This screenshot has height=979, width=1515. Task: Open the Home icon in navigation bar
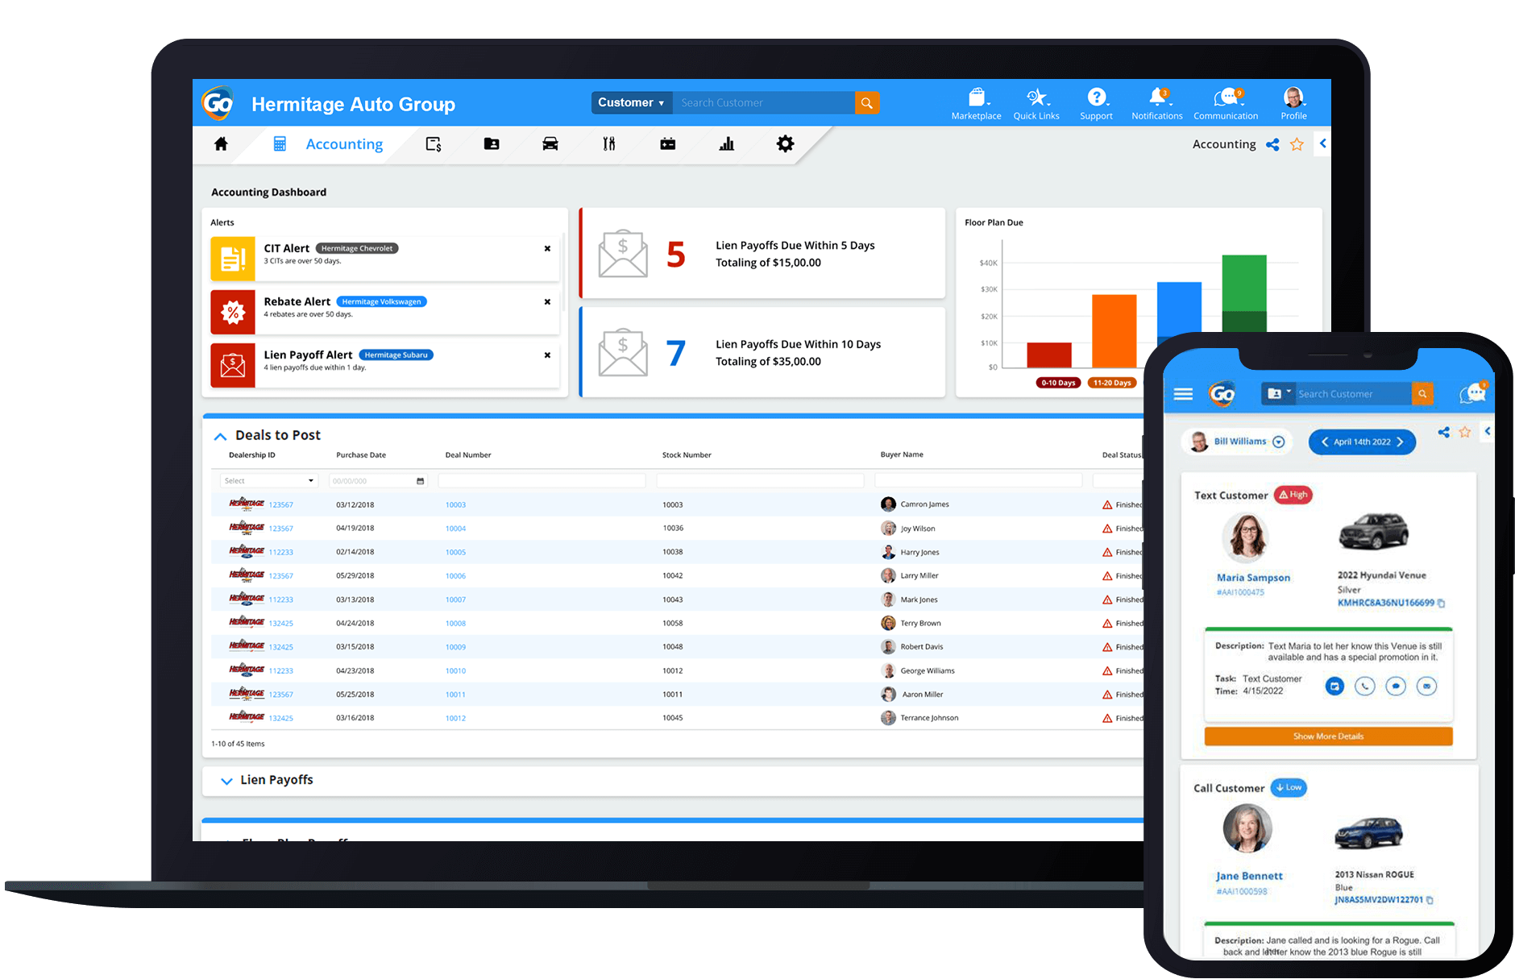coord(221,144)
